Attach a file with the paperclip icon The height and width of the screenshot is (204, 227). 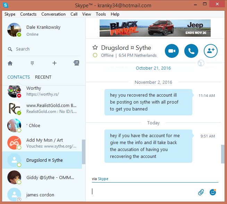coord(201,192)
